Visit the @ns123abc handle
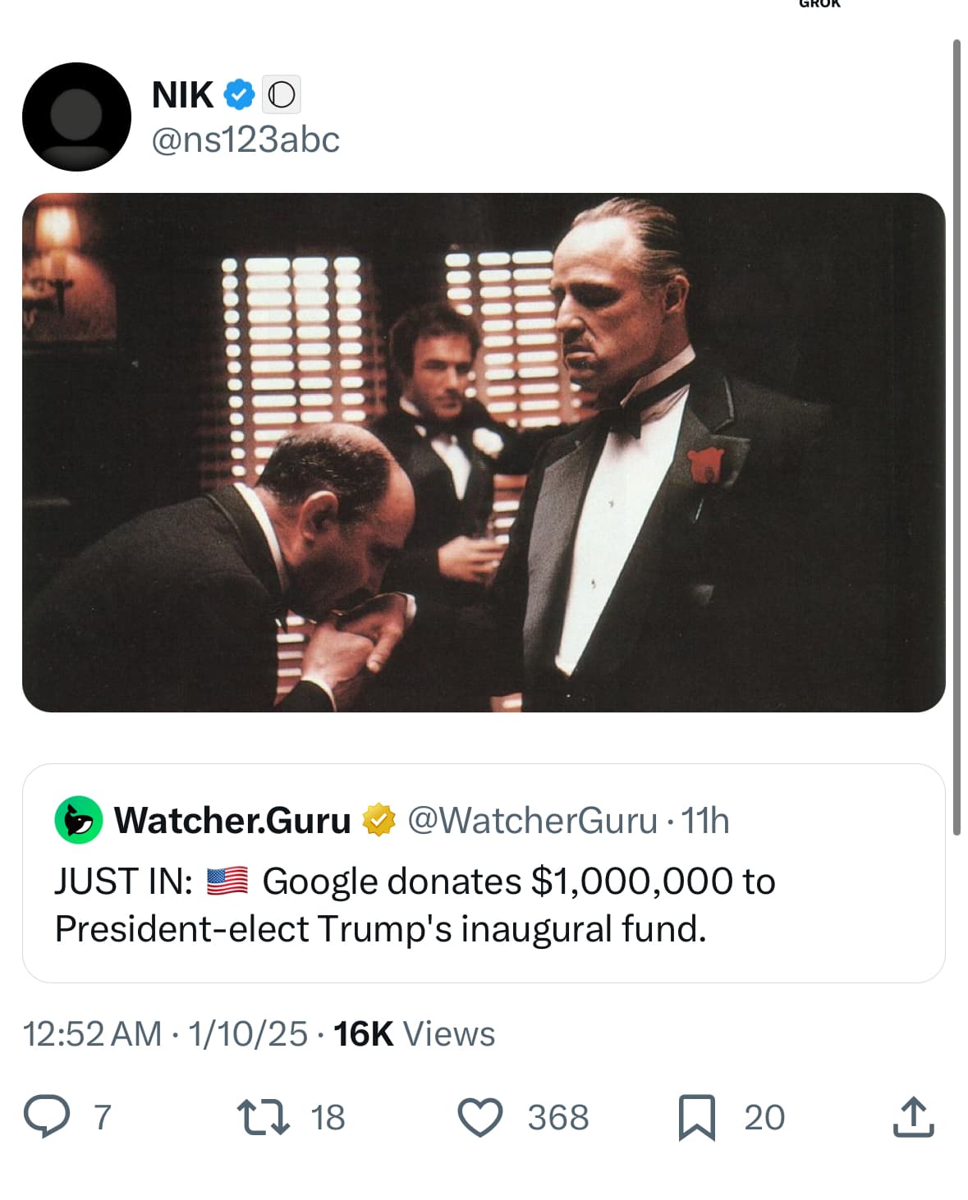This screenshot has width=968, height=1200. coord(245,140)
